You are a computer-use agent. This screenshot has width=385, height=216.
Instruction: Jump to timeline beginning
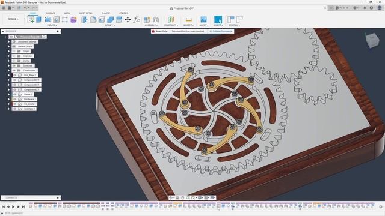[x=3, y=207]
